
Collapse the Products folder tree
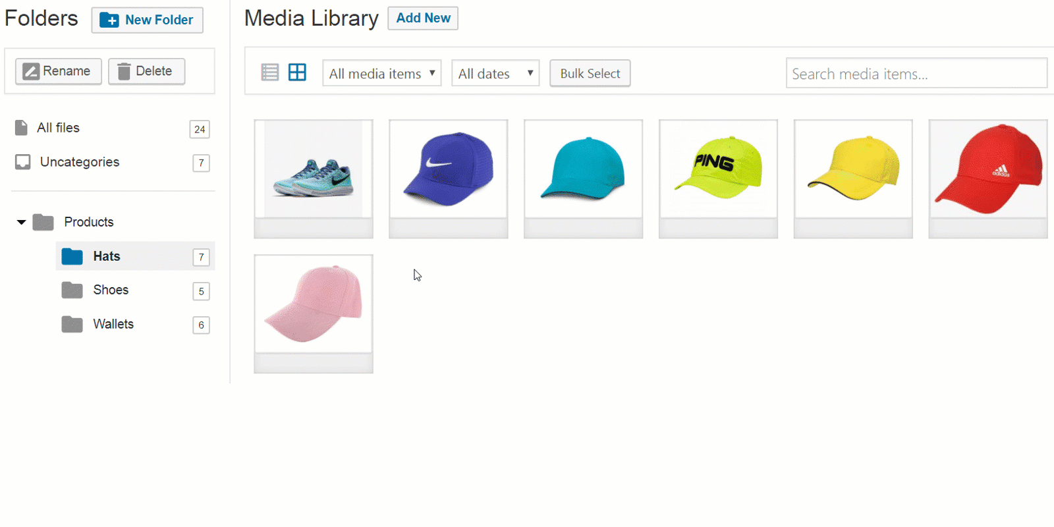coord(22,223)
